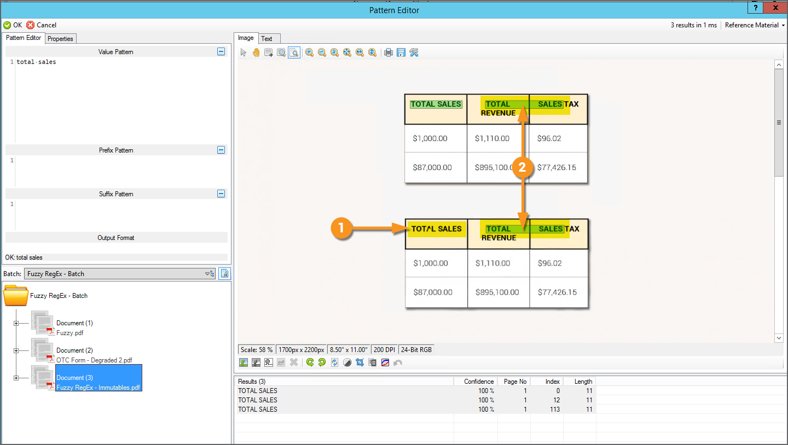Open the Batch dropdown selector
This screenshot has height=445, width=788.
tap(209, 274)
